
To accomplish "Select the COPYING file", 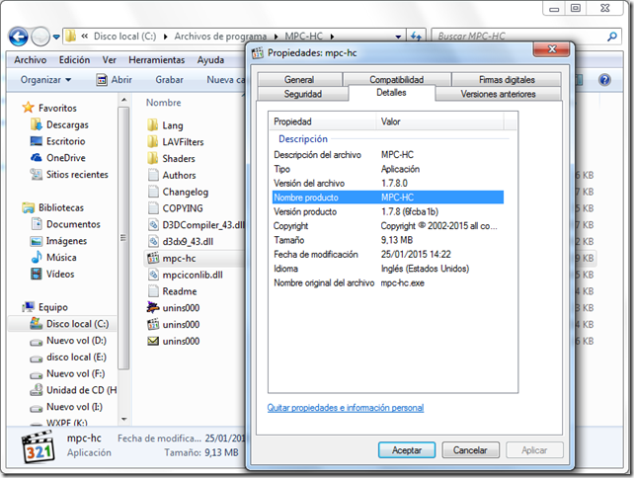I will coord(175,208).
